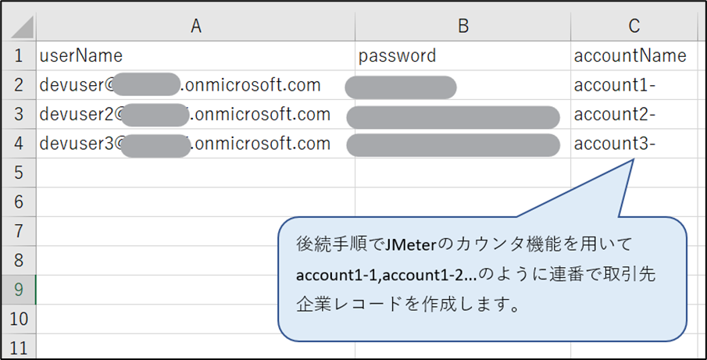This screenshot has width=707, height=360.
Task: Select row 1 header
Action: [18, 55]
